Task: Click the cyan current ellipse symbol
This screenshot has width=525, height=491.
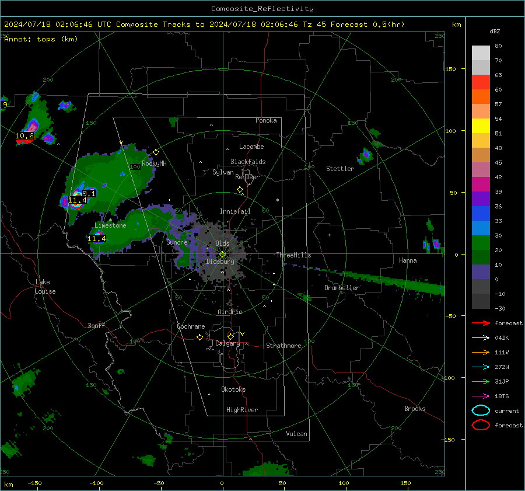Action: click(x=481, y=410)
